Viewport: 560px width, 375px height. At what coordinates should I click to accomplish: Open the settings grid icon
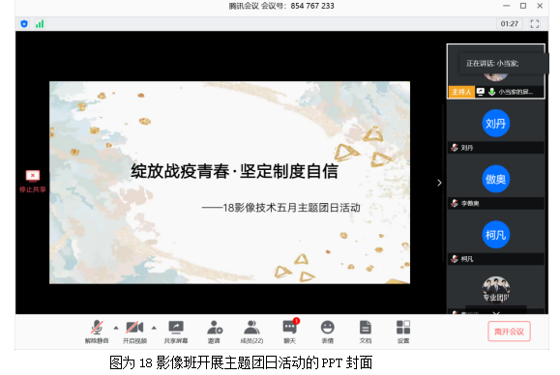(x=403, y=332)
